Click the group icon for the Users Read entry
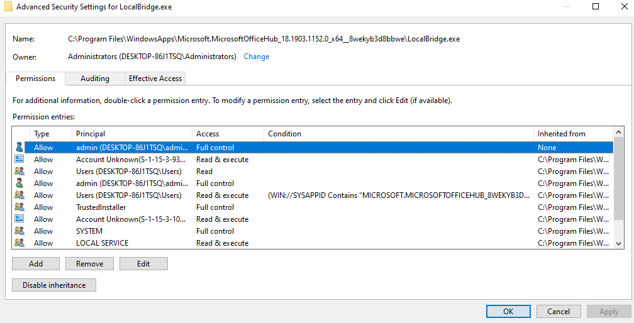 click(19, 172)
